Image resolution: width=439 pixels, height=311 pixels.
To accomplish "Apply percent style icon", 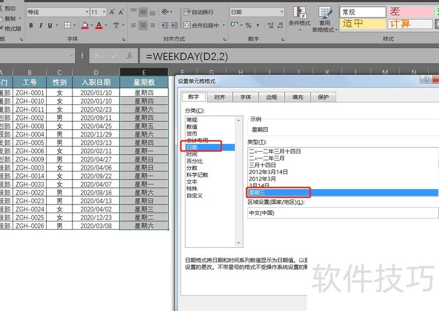I will click(249, 25).
